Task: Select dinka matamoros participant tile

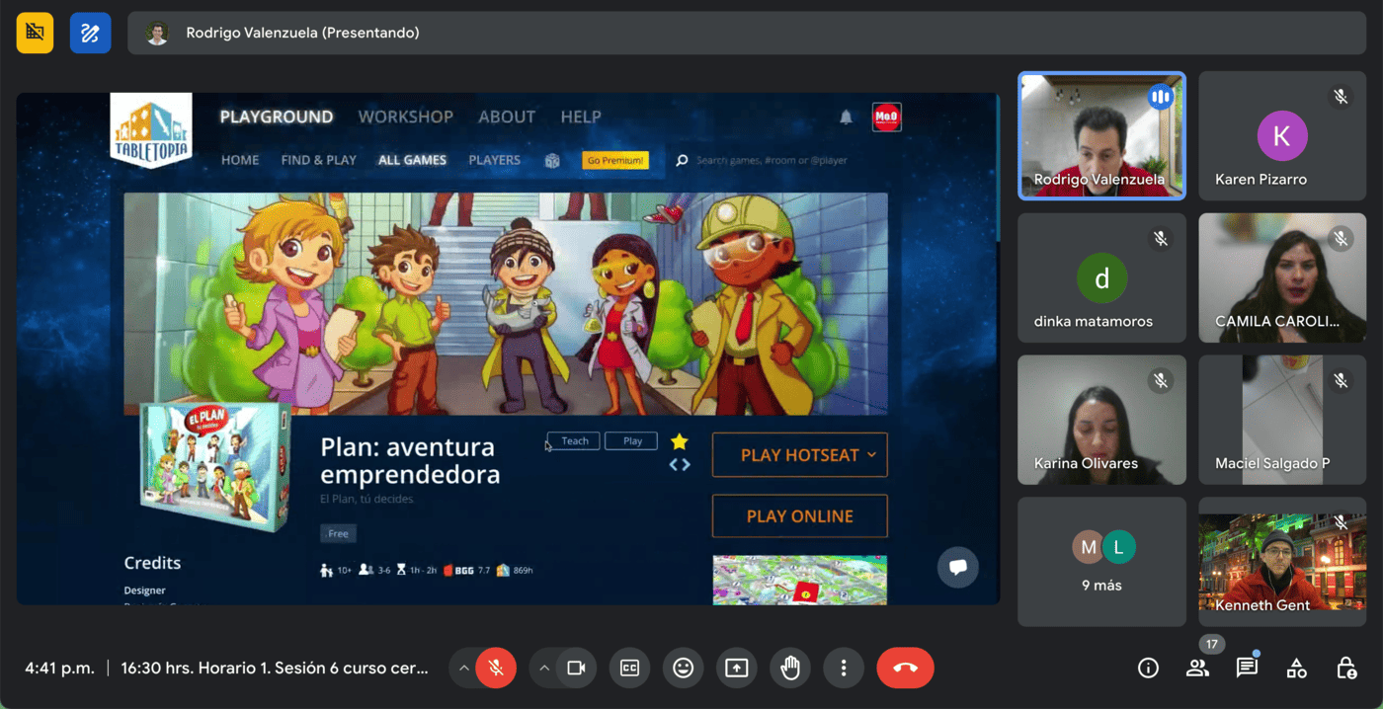Action: [1101, 278]
